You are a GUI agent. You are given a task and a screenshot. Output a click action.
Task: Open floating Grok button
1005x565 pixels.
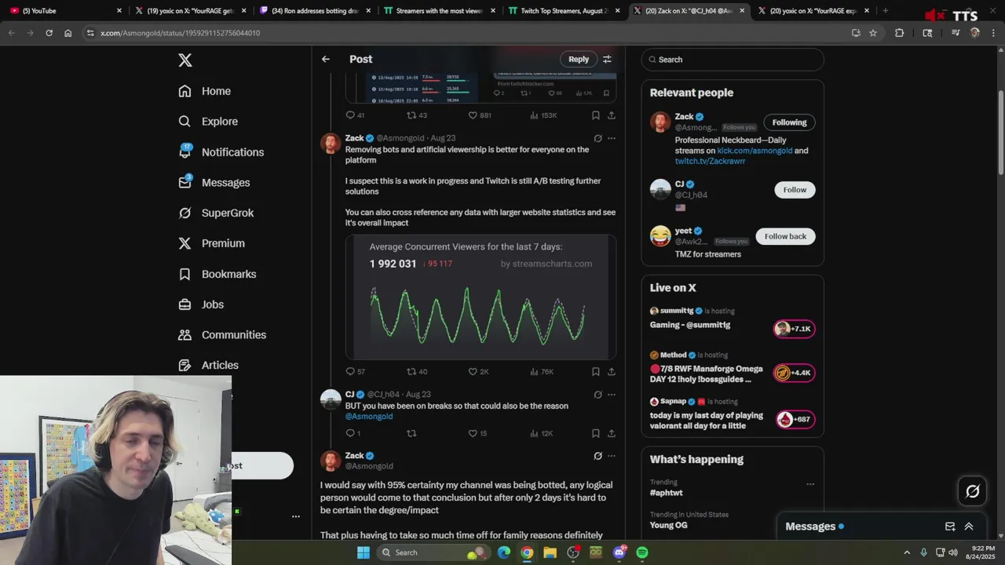tap(972, 491)
